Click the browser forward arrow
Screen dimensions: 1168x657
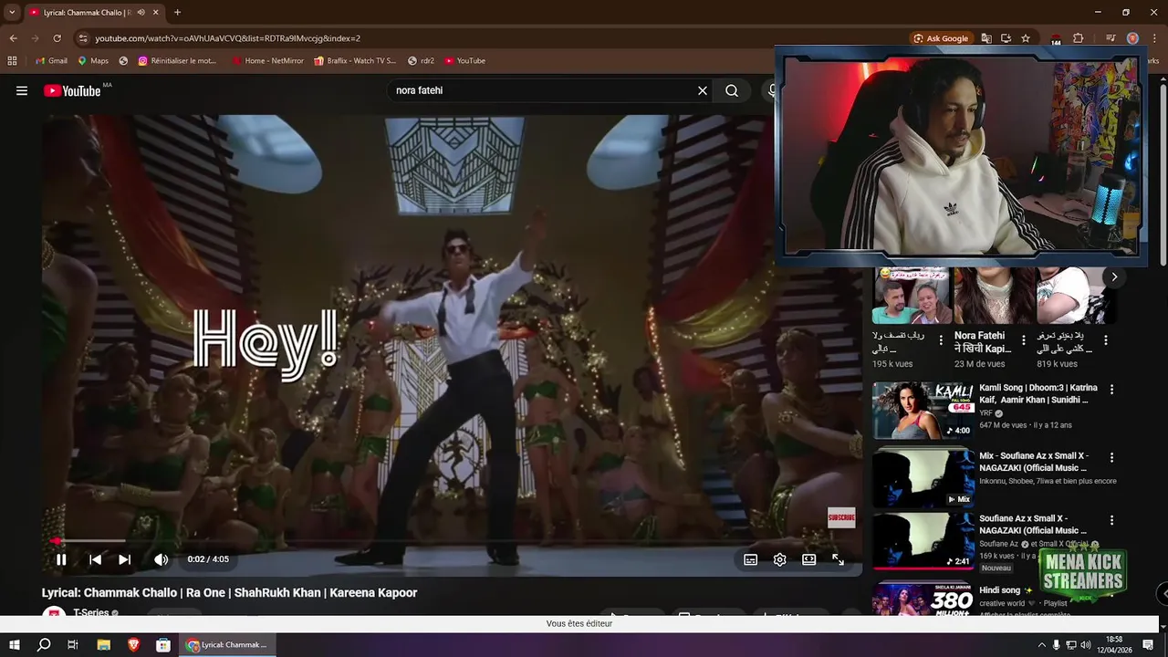click(35, 38)
